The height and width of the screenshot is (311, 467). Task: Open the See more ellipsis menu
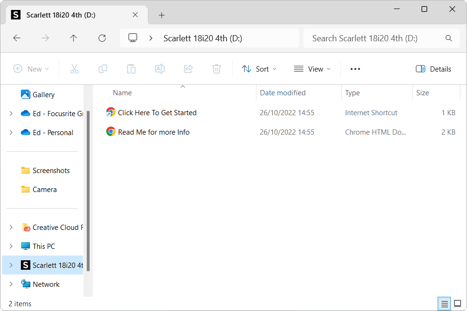(355, 69)
